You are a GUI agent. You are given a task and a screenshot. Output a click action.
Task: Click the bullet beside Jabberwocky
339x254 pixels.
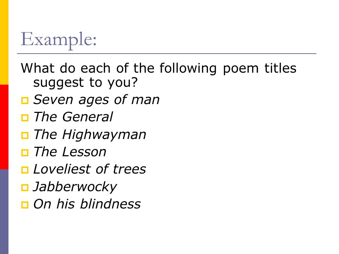pyautogui.click(x=25, y=187)
